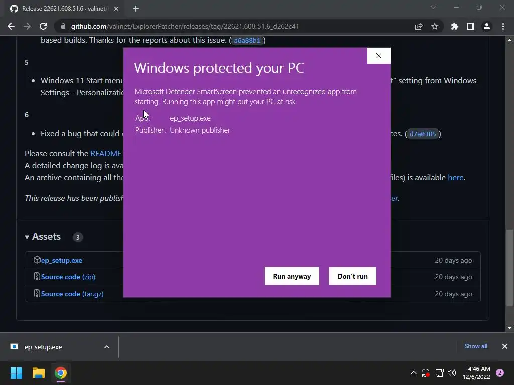Click the file icon beside Source code (tar.gz)
Screen dimensions: 514x385
[x=37, y=293]
